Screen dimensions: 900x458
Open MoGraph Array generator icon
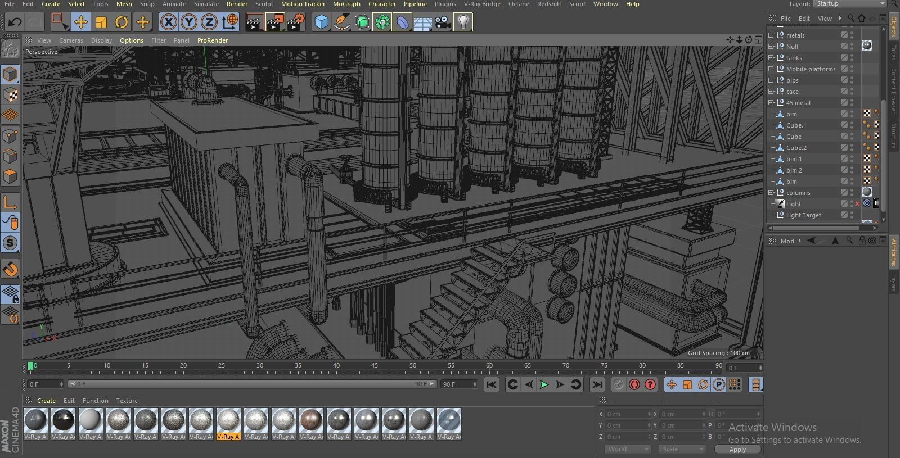pos(382,22)
